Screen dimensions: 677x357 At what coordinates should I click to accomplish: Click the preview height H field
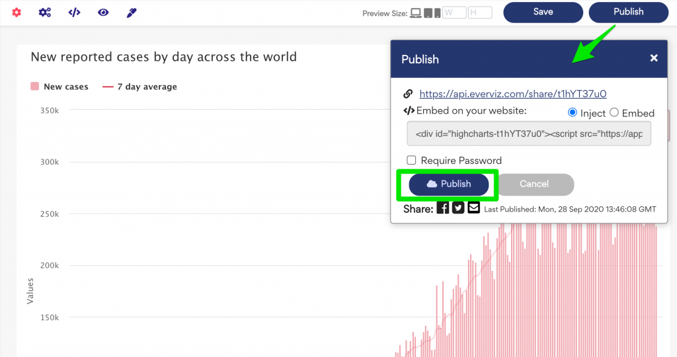tap(480, 13)
